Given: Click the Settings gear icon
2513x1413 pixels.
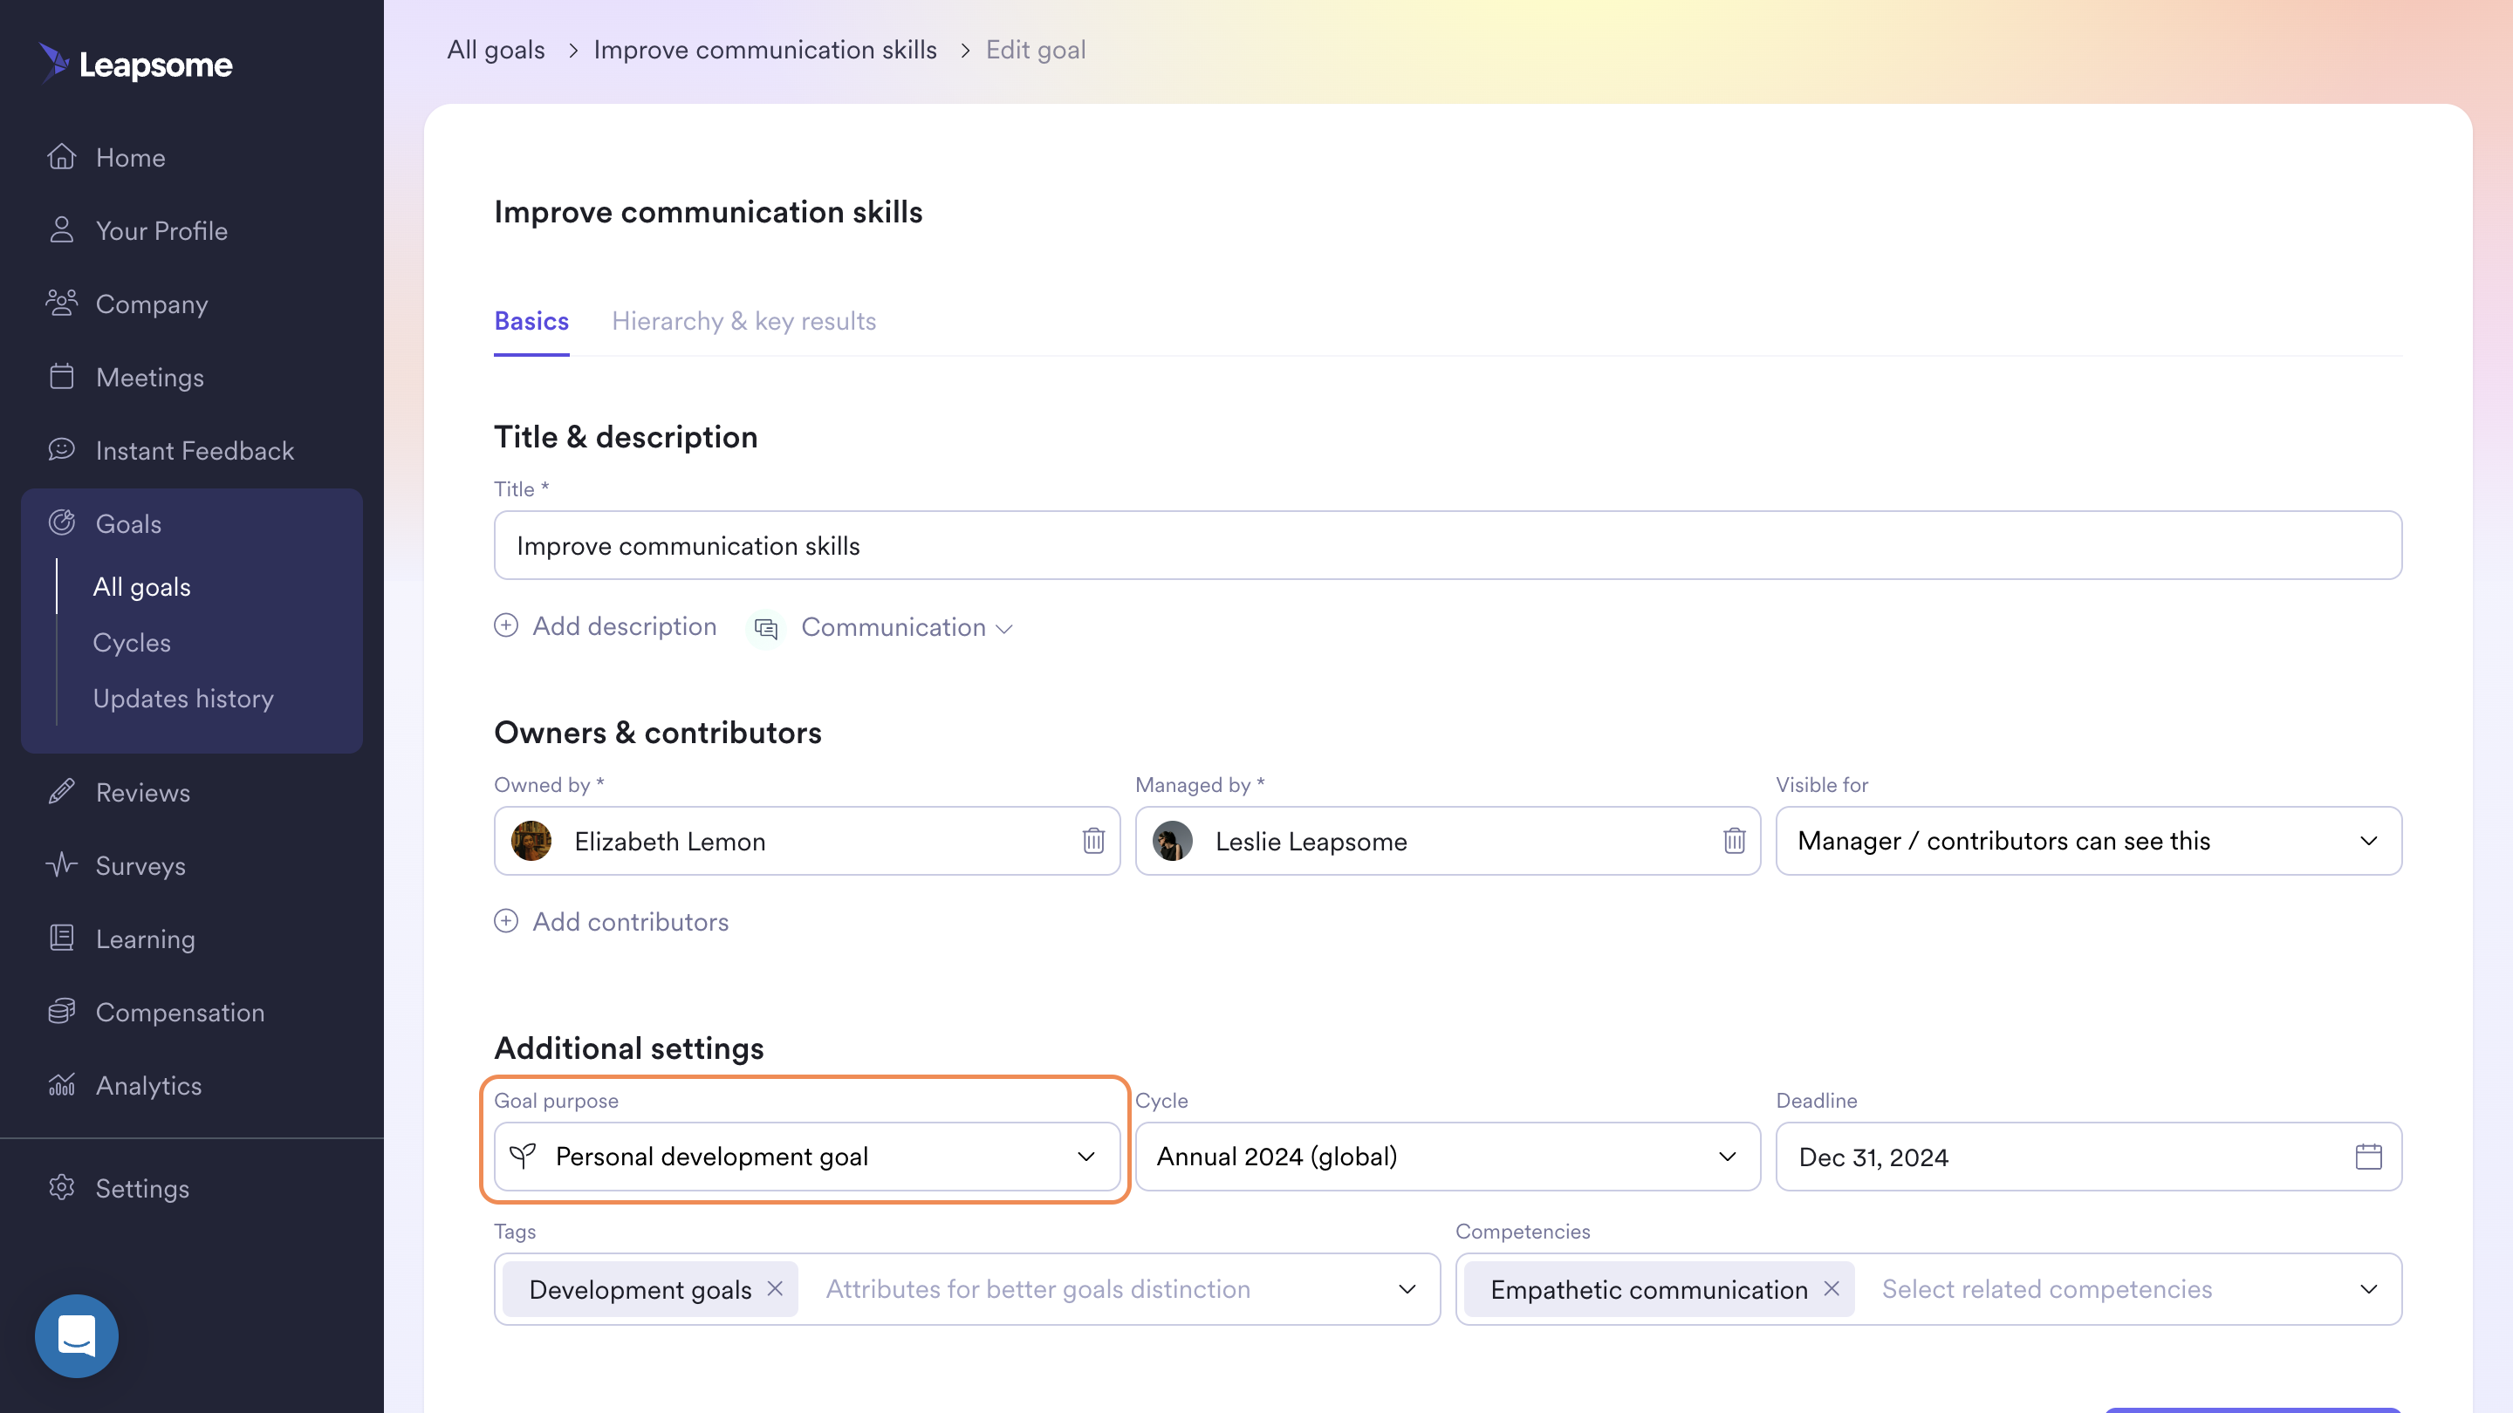Looking at the screenshot, I should [x=61, y=1187].
